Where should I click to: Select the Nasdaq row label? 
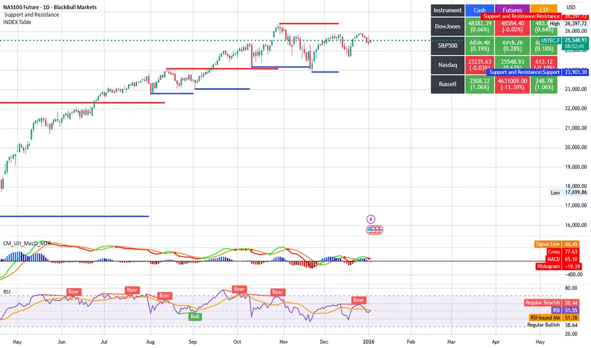448,65
